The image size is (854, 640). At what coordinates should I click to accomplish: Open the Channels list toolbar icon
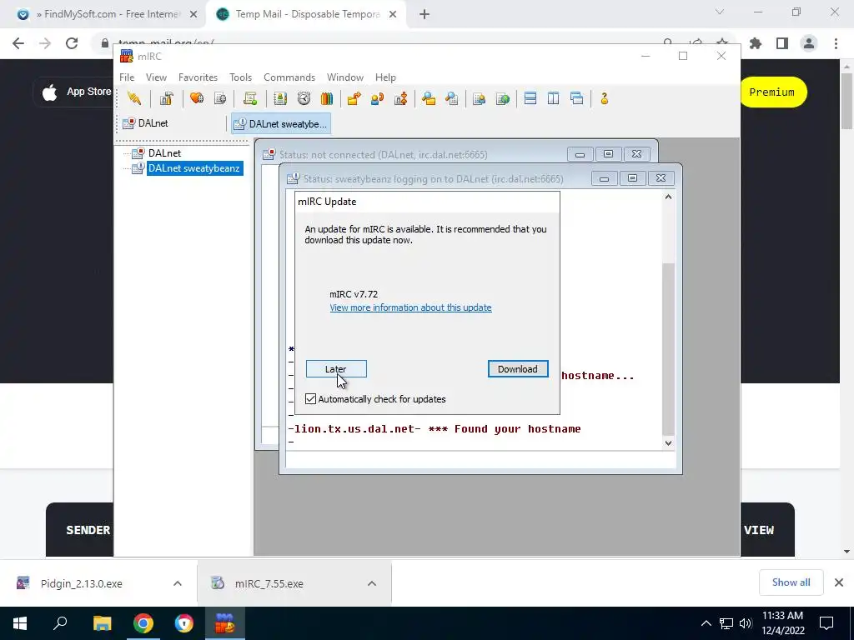tap(220, 98)
